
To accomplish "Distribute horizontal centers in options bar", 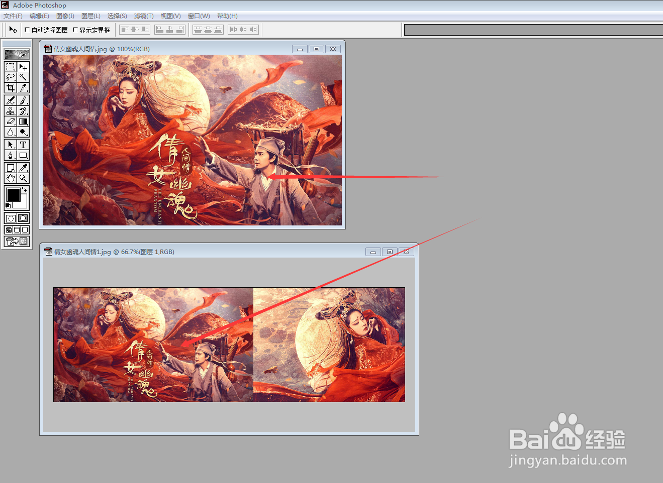I will click(243, 30).
